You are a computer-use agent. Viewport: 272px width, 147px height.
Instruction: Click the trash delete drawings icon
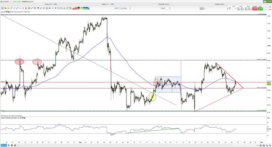click(35, 8)
